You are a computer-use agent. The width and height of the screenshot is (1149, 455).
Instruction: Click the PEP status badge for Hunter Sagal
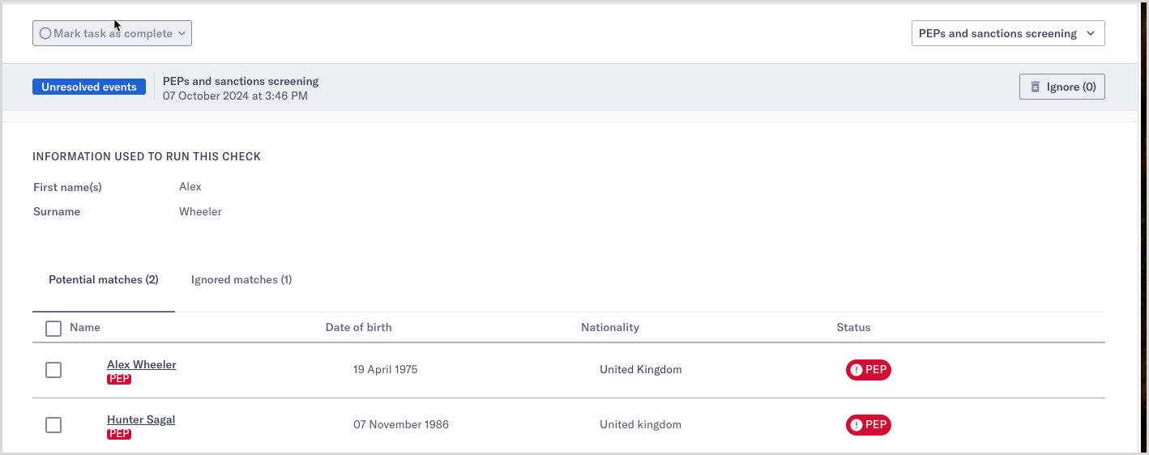[x=868, y=425]
